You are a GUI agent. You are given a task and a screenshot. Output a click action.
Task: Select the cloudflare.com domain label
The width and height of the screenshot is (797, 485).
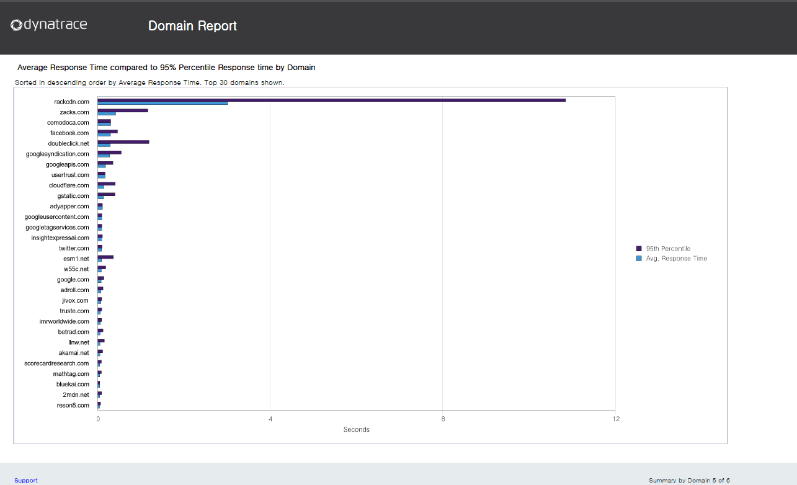69,185
